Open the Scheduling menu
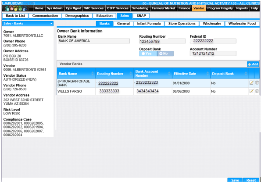The height and width of the screenshot is (182, 261). pyautogui.click(x=140, y=8)
